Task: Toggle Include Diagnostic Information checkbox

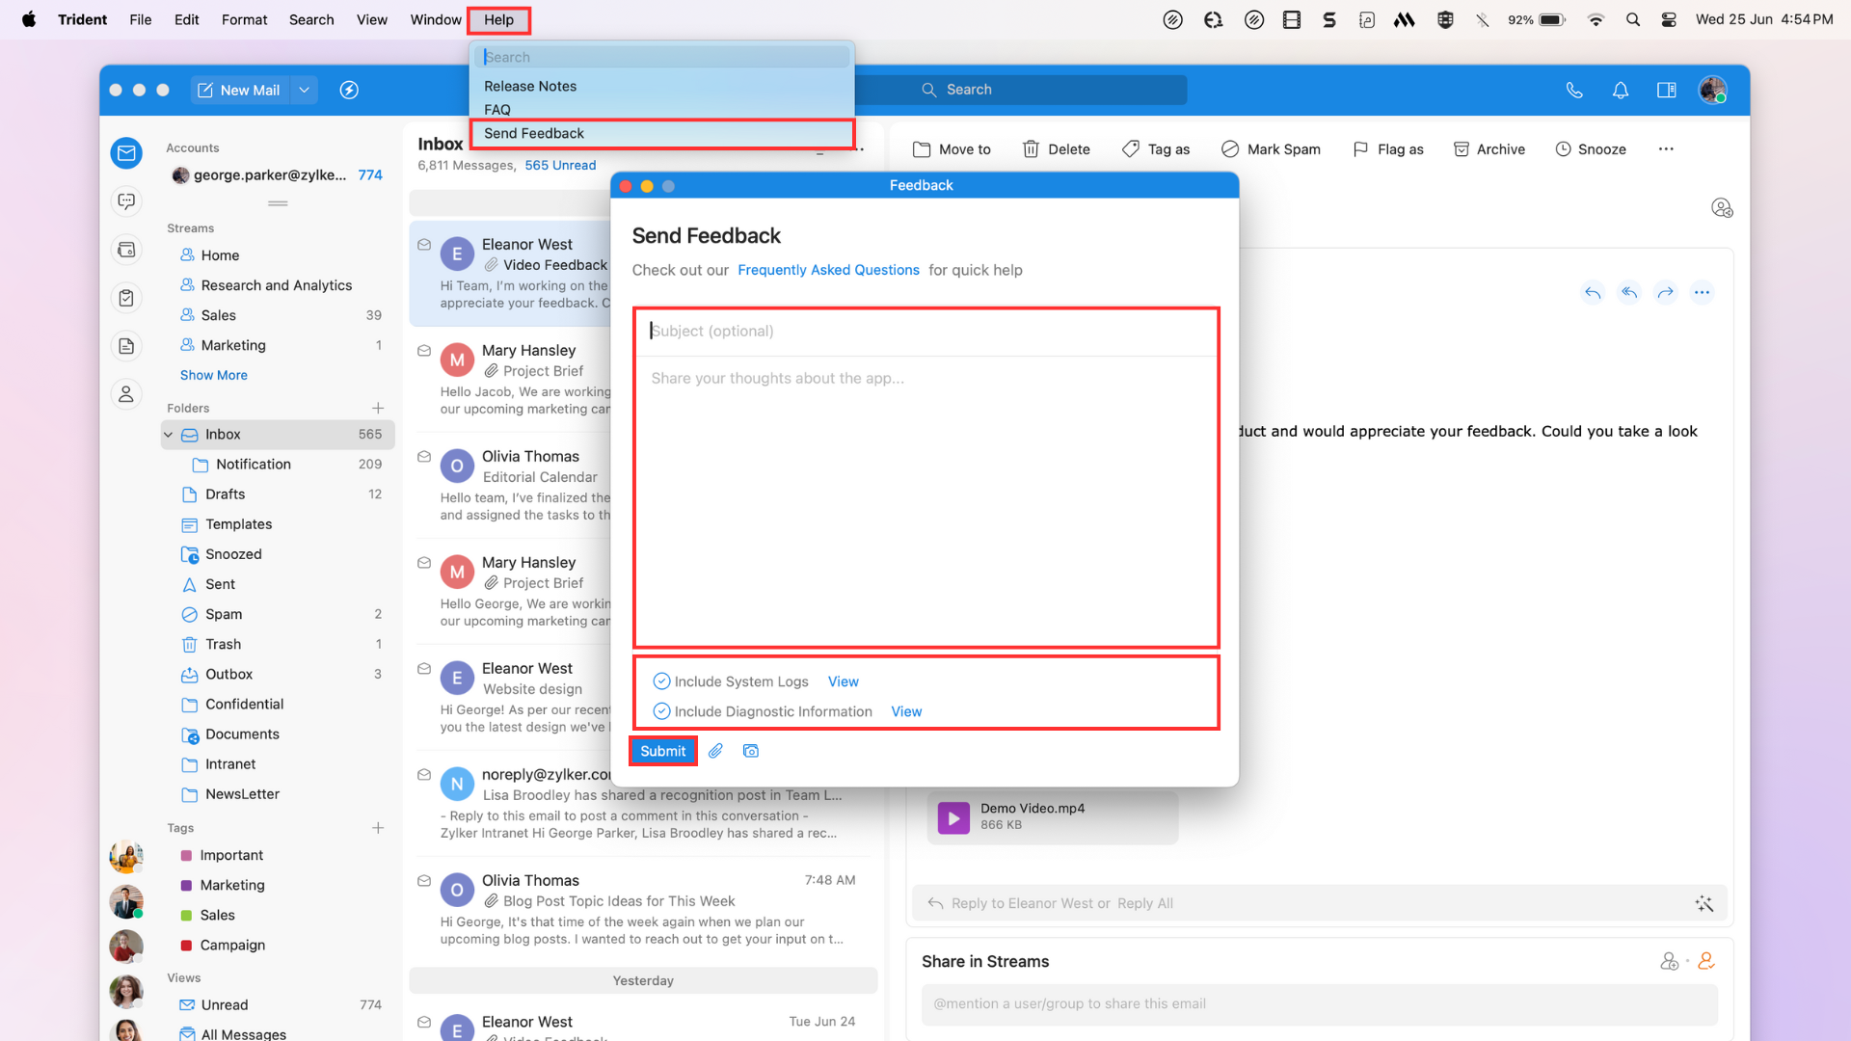Action: [x=661, y=711]
